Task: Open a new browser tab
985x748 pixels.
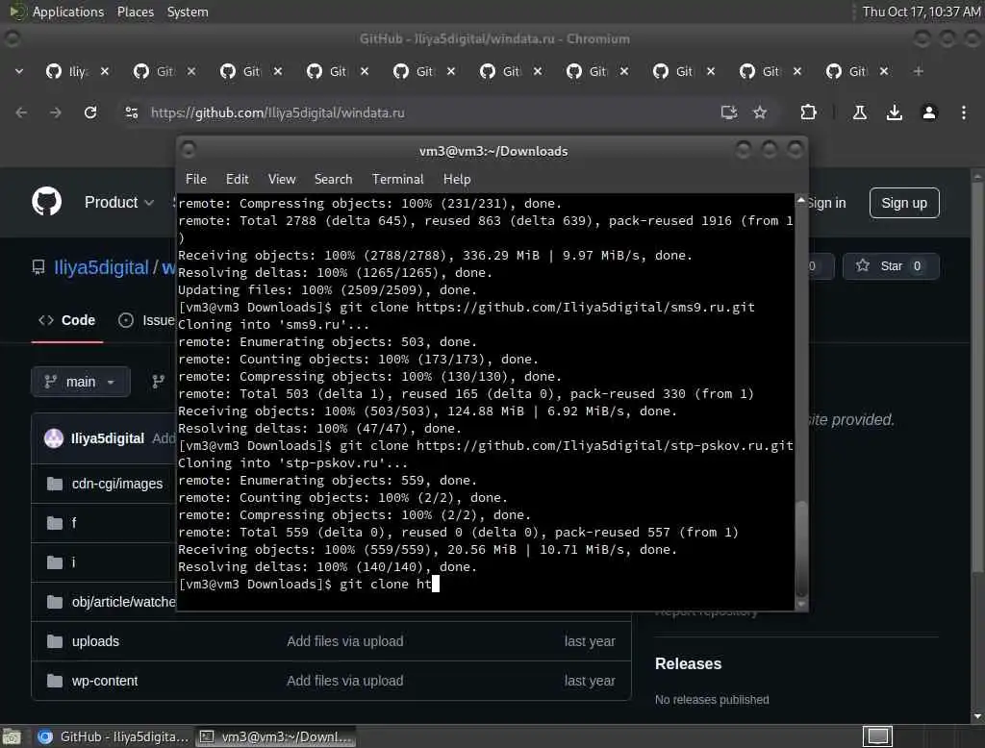Action: pos(919,71)
